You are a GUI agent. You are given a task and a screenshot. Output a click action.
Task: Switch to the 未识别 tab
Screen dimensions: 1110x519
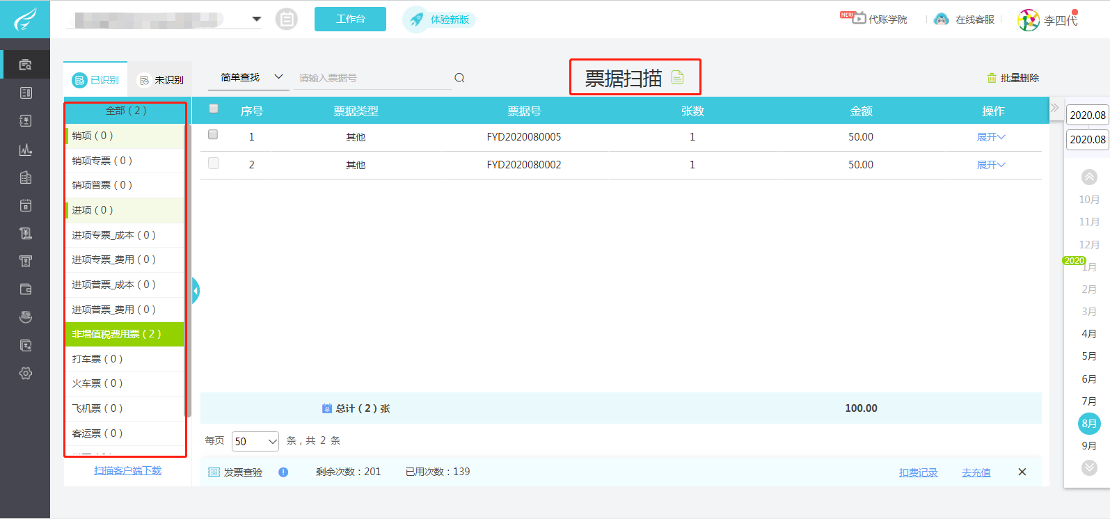click(x=161, y=80)
